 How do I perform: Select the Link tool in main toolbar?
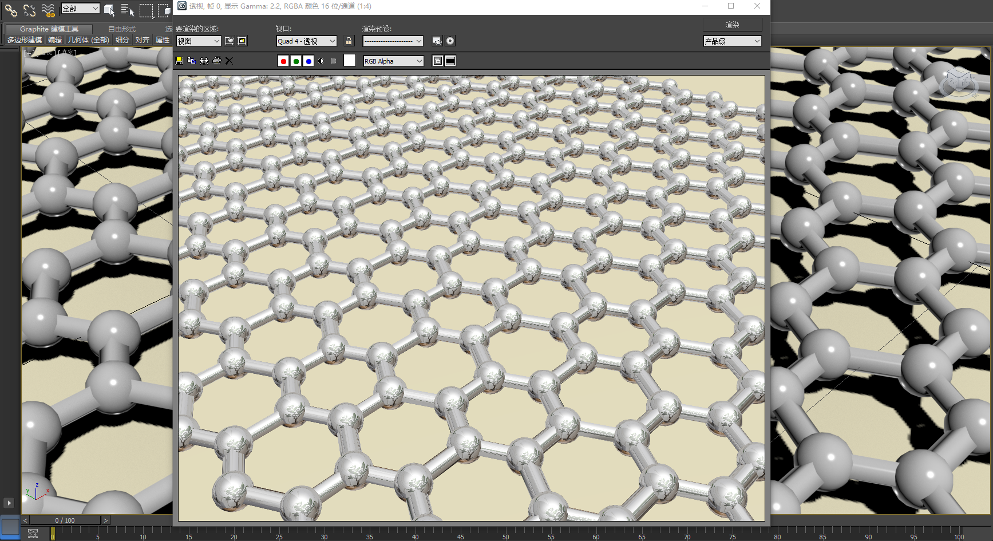pyautogui.click(x=11, y=10)
